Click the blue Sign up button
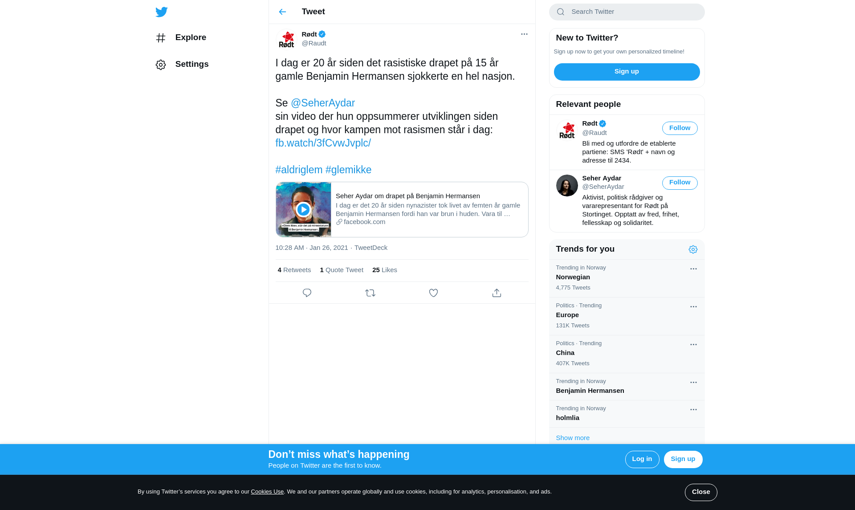 [x=627, y=72]
